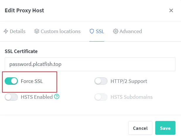Go to the Advanced tab

point(127,31)
